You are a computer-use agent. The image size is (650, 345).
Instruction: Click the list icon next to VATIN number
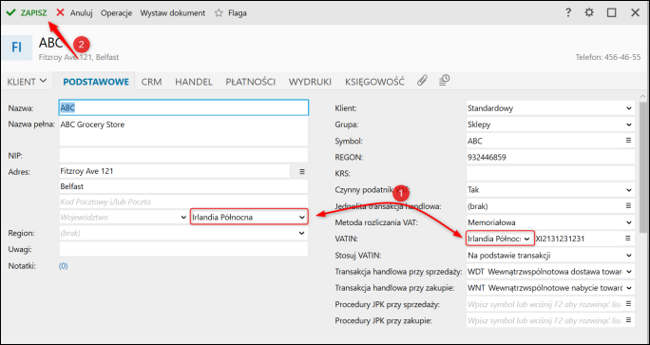pyautogui.click(x=628, y=238)
